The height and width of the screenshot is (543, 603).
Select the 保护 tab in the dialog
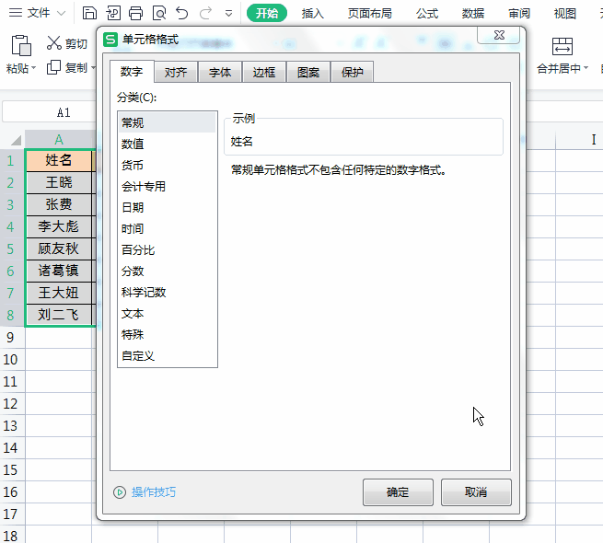352,72
